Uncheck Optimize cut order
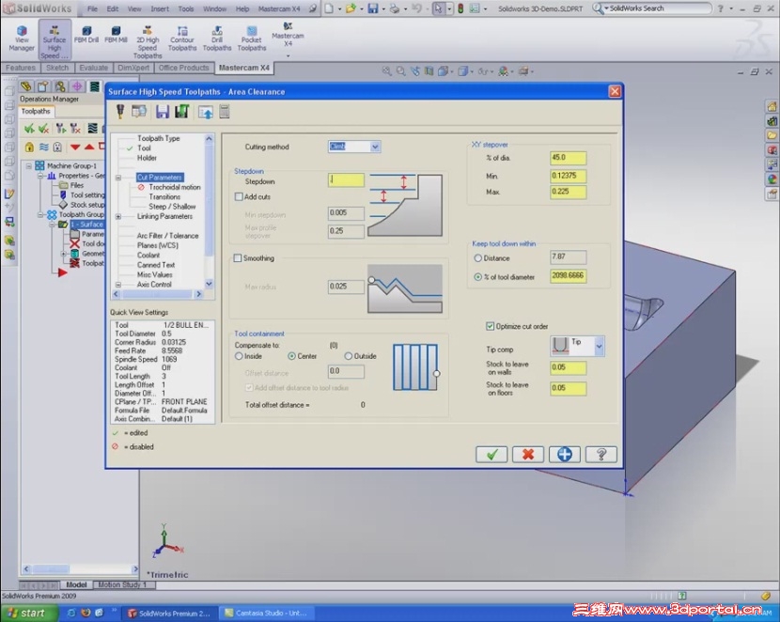Screen dimensions: 780x622 pos(490,326)
